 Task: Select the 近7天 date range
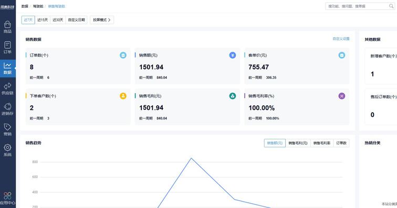pos(28,20)
